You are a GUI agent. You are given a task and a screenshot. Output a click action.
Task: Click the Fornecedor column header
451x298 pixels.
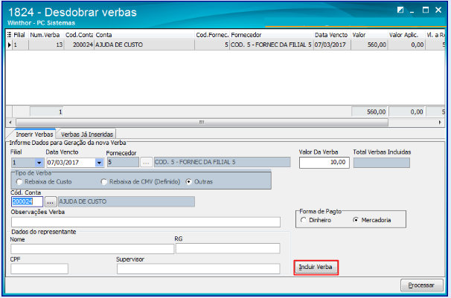point(271,35)
